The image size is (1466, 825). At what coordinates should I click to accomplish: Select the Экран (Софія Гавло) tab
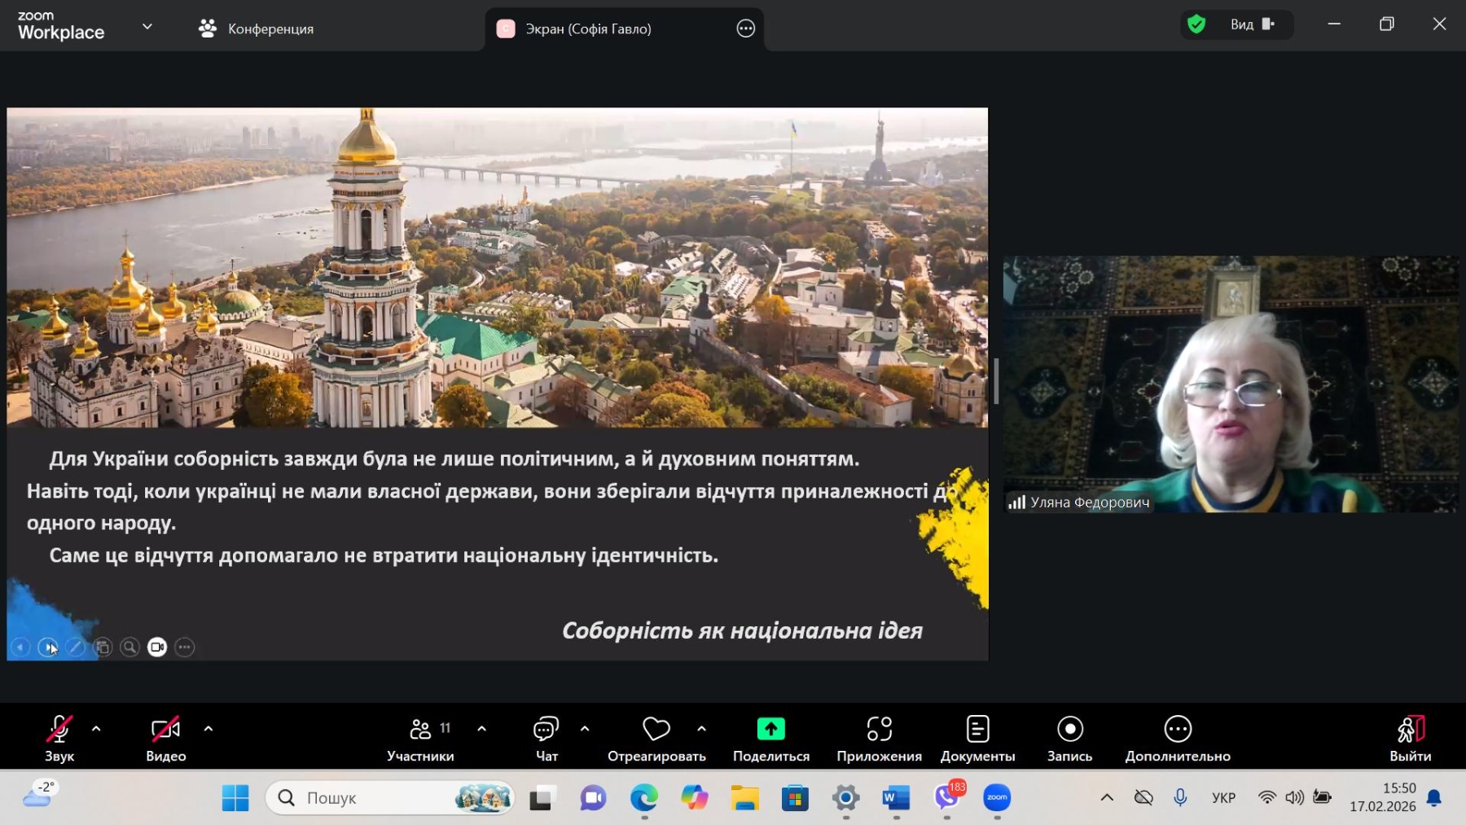[x=588, y=29]
